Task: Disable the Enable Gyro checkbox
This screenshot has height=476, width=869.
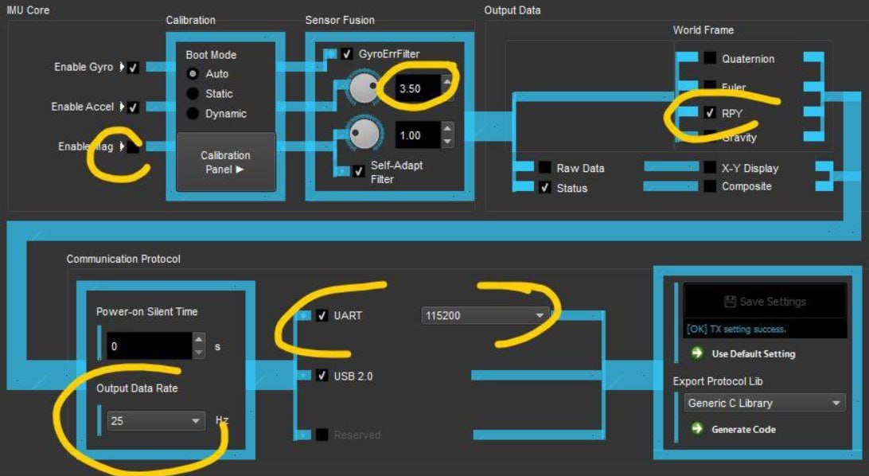Action: 133,68
